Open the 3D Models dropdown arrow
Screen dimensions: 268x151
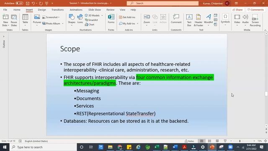102,16
